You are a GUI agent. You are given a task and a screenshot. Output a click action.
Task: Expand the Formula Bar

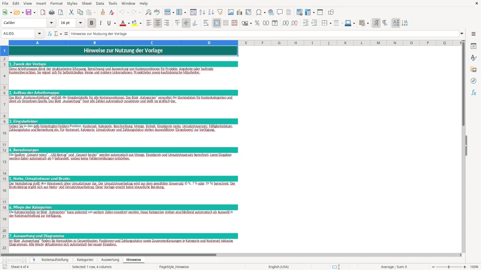pyautogui.click(x=462, y=34)
